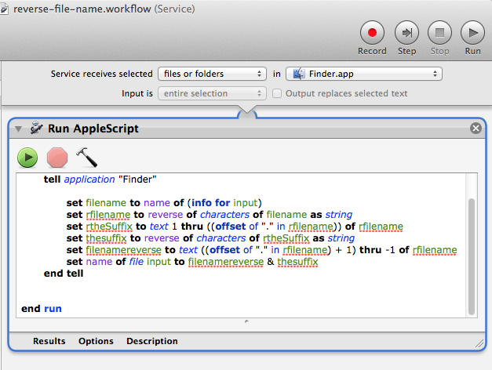Click the 'set rtheSuffix to text' line
This screenshot has width=492, height=370.
point(235,227)
